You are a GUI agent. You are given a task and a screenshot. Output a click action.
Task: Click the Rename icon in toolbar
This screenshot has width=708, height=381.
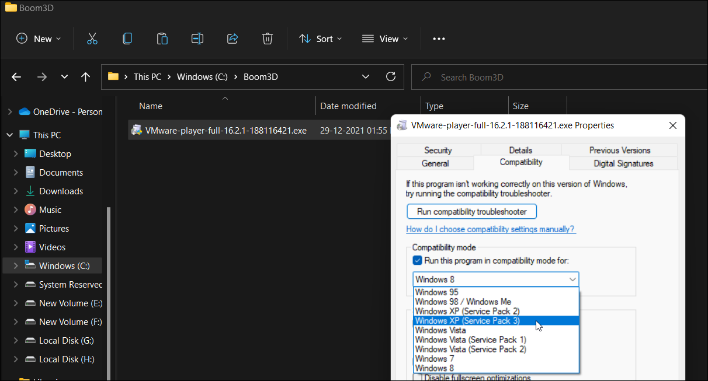(197, 39)
